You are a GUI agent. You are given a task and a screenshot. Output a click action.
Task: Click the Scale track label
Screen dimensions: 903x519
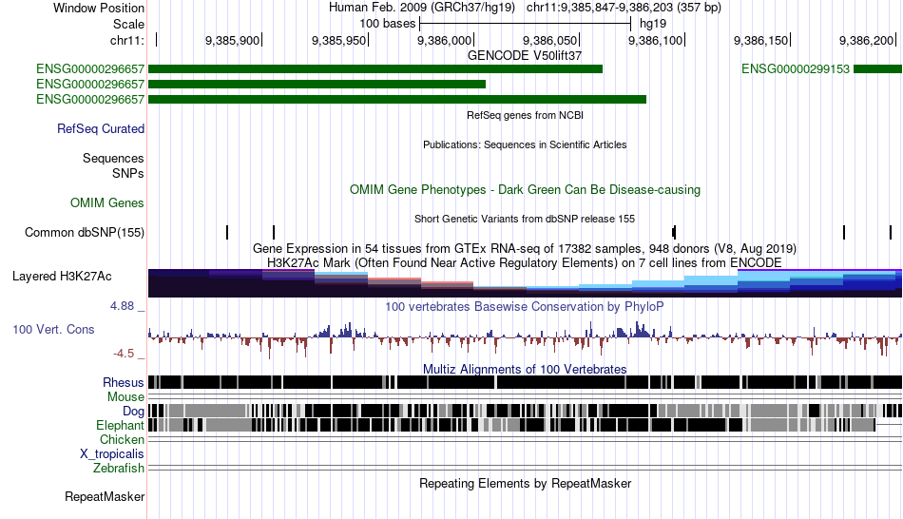128,24
